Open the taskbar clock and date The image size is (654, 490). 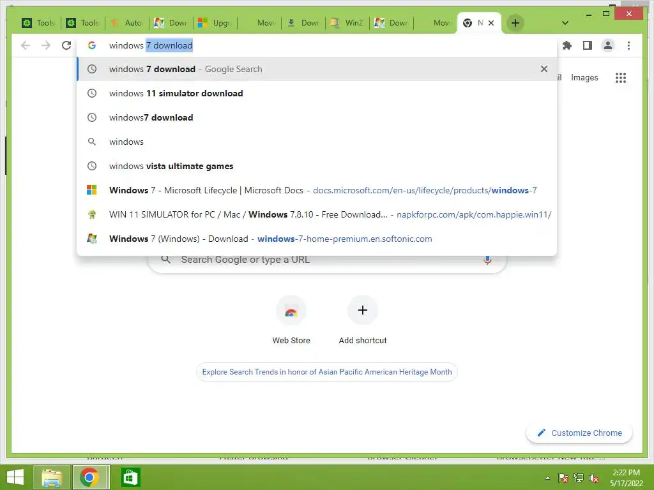627,478
